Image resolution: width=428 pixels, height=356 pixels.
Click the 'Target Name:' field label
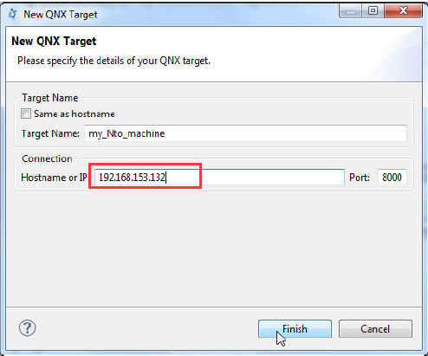pos(50,133)
